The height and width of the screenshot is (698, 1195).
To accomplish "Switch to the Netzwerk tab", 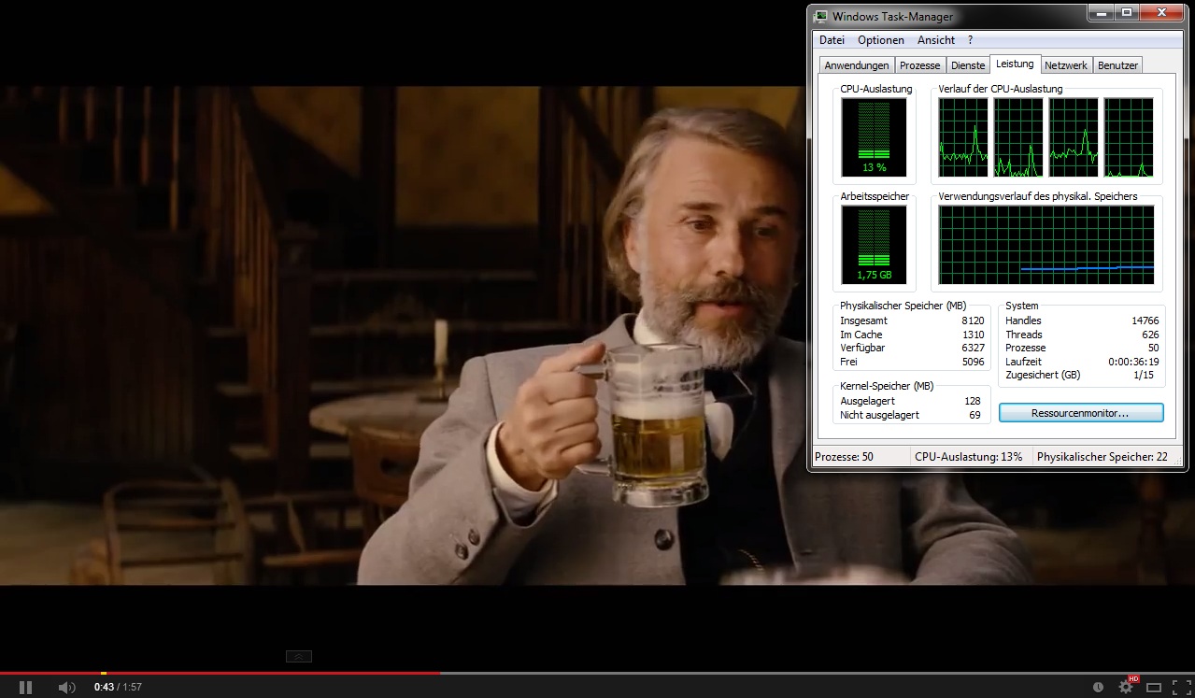I will pos(1066,65).
